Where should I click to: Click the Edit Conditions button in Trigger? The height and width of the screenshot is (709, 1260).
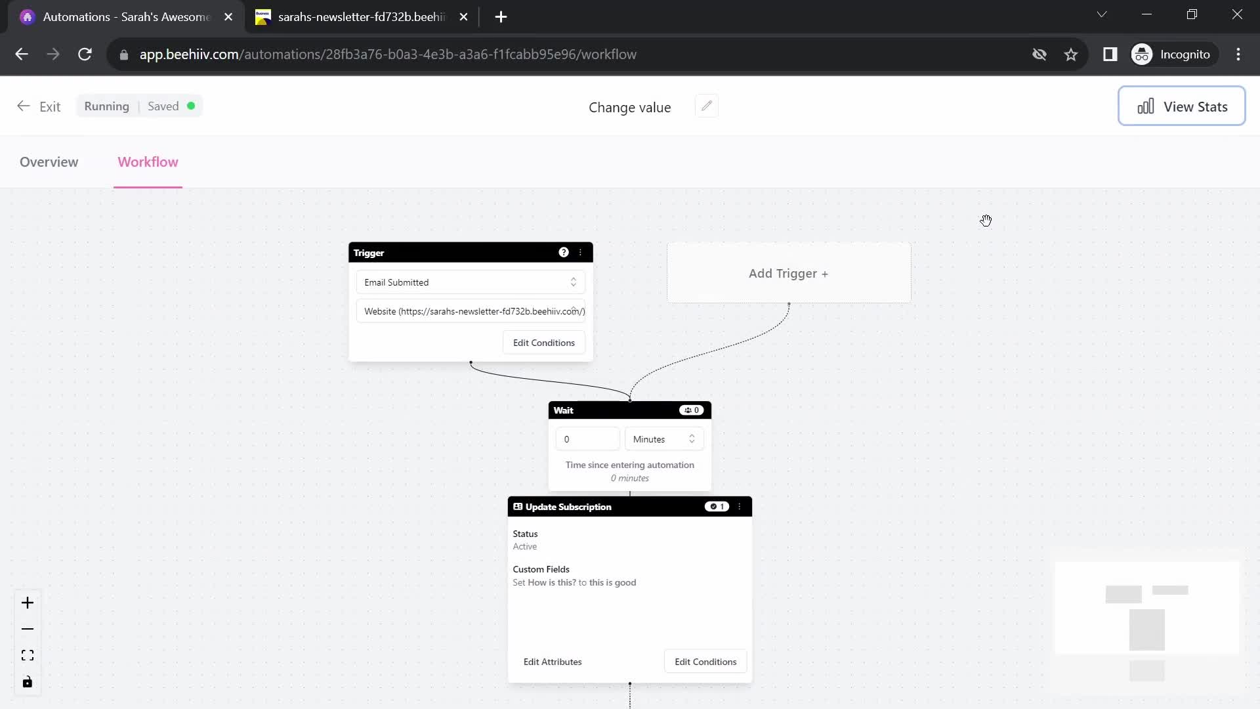(x=544, y=342)
